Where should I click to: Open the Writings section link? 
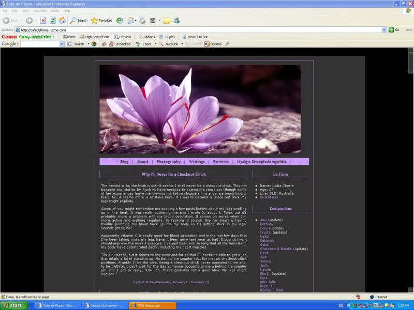(x=197, y=162)
